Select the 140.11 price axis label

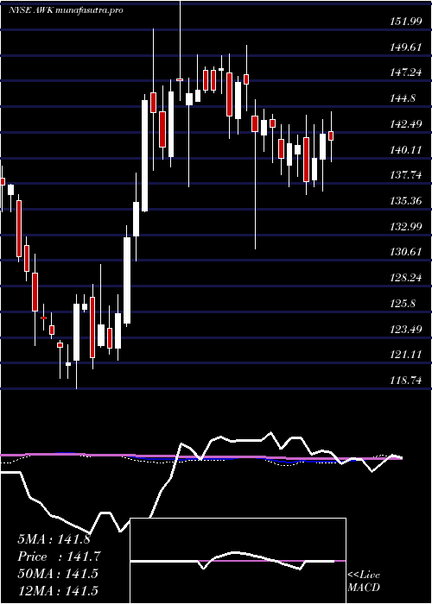[405, 150]
